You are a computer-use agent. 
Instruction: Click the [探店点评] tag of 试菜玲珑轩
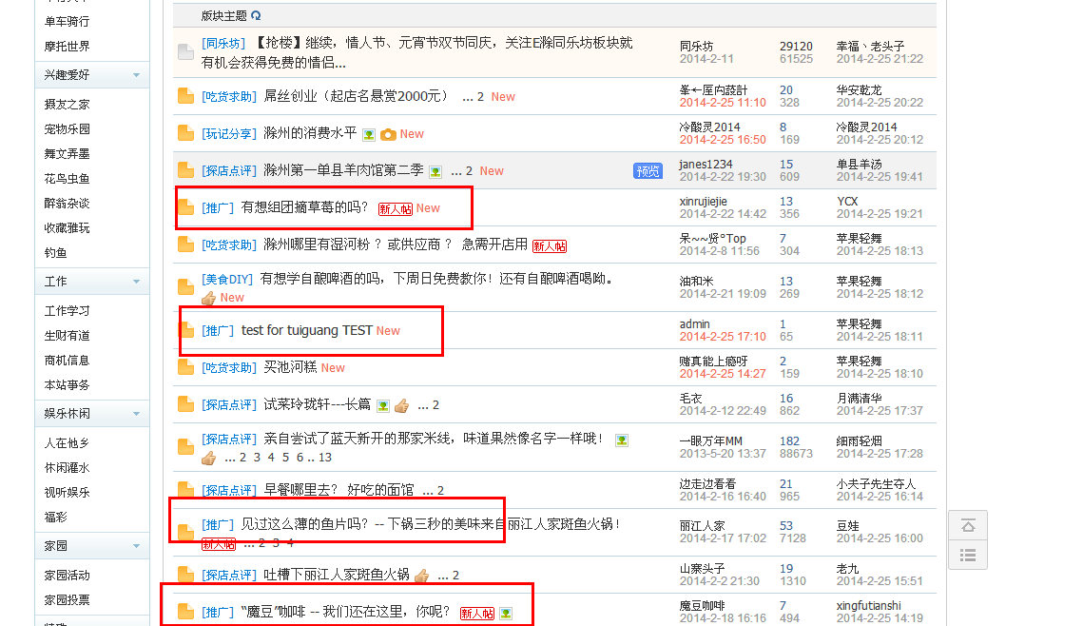pyautogui.click(x=229, y=405)
